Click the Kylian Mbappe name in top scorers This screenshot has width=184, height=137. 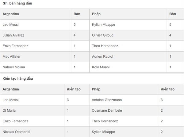pyautogui.click(x=104, y=25)
